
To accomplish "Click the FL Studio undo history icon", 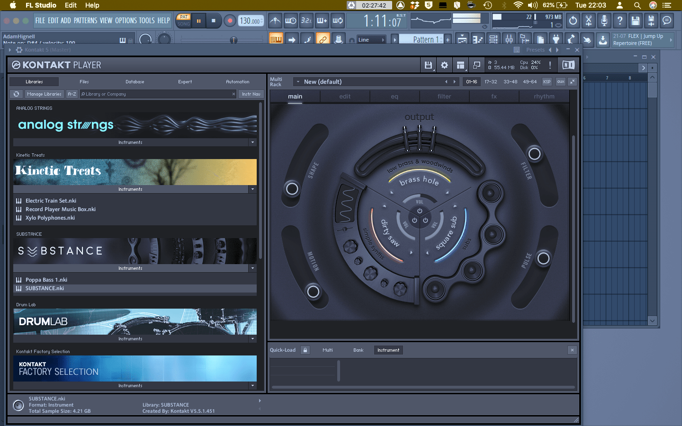I will [573, 20].
